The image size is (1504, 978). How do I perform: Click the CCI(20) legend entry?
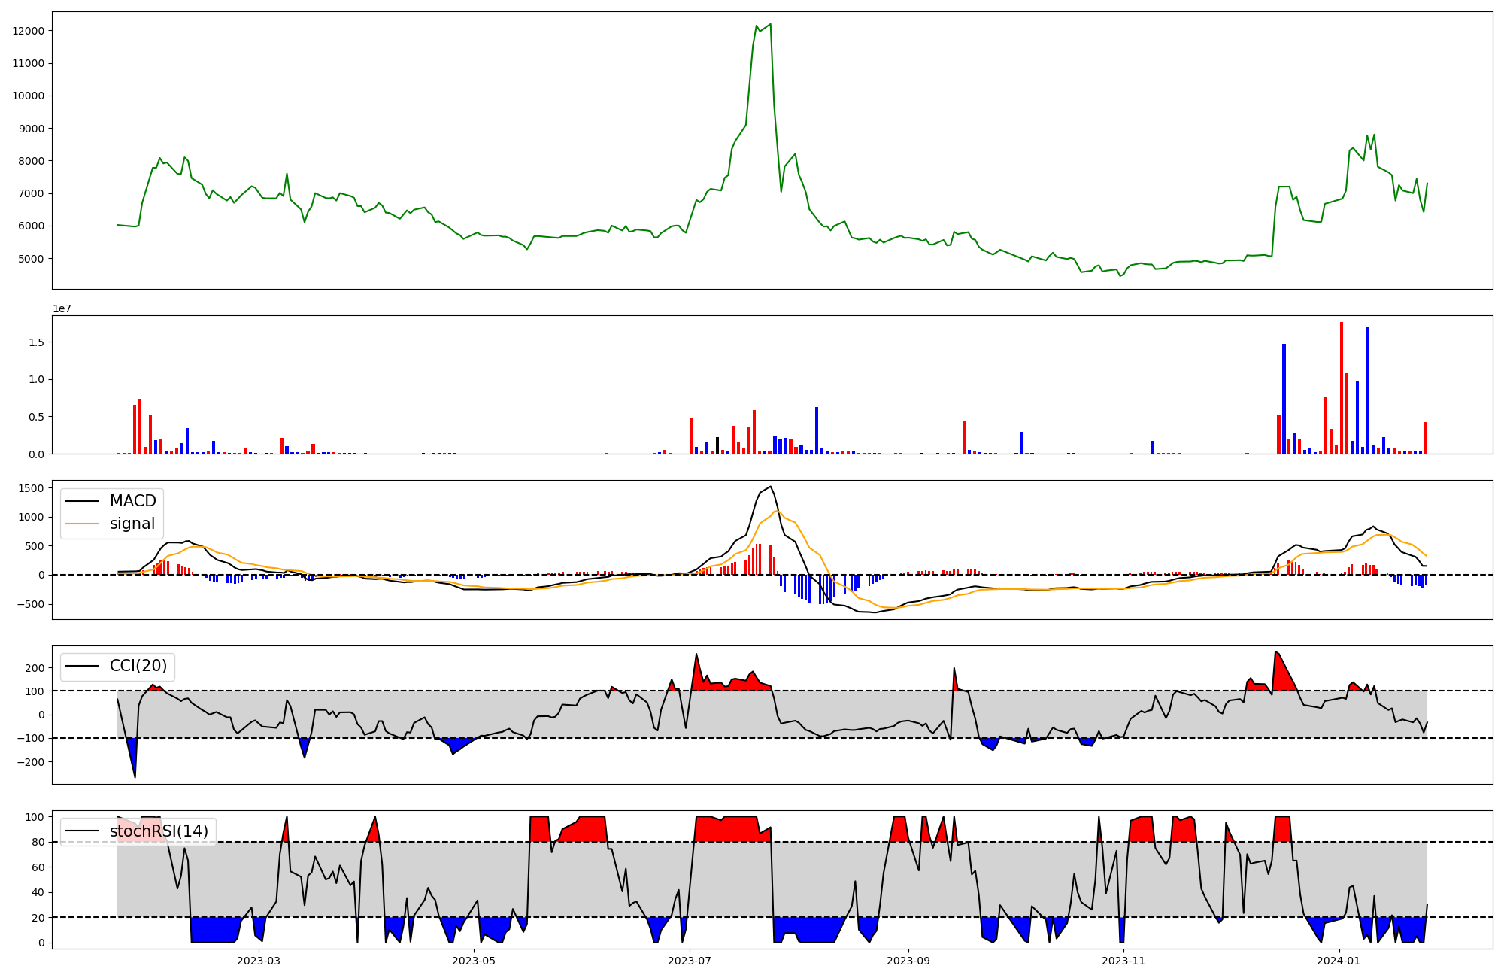pyautogui.click(x=138, y=666)
